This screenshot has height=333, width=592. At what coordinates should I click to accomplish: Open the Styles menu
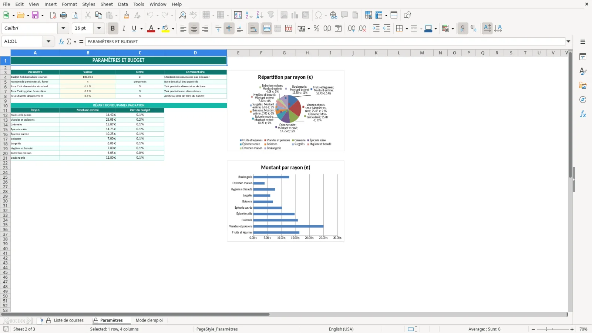(88, 4)
